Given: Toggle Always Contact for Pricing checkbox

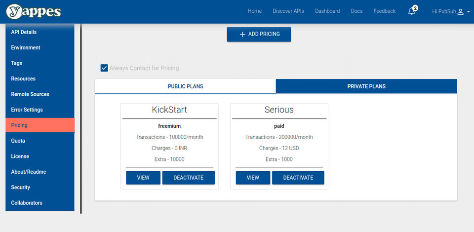Looking at the screenshot, I should click(104, 68).
